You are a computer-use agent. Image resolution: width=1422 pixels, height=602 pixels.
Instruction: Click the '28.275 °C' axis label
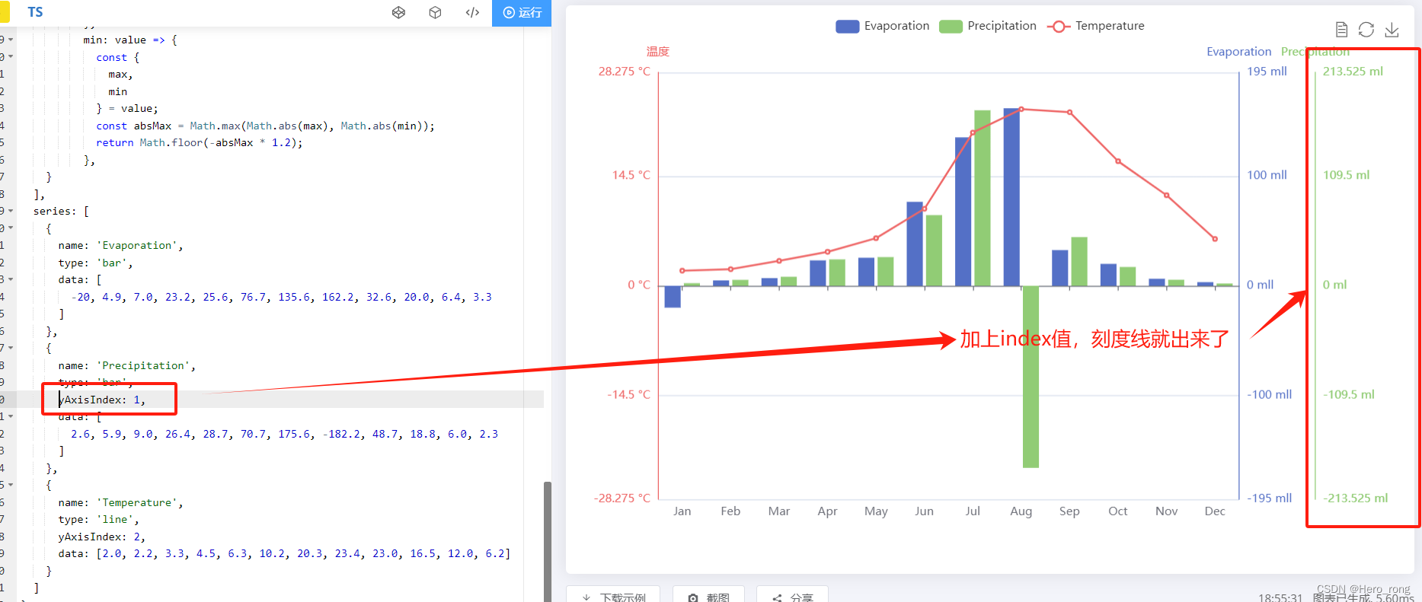[625, 72]
